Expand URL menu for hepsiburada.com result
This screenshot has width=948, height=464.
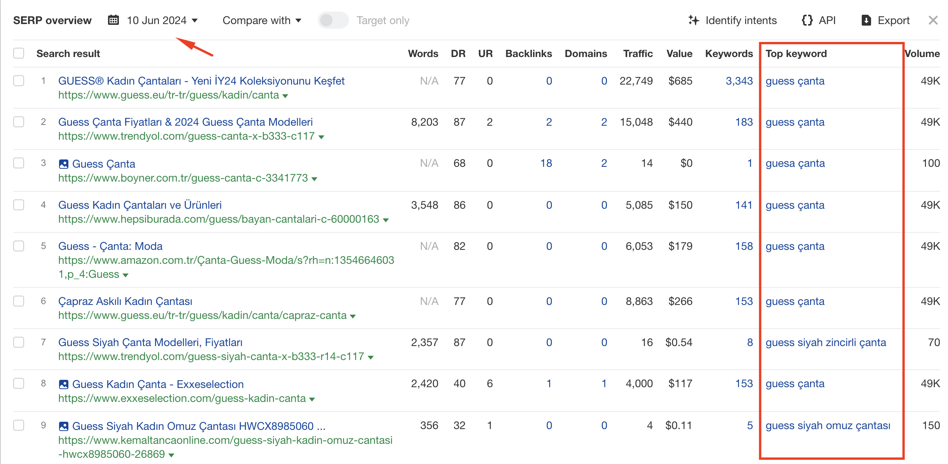point(386,220)
